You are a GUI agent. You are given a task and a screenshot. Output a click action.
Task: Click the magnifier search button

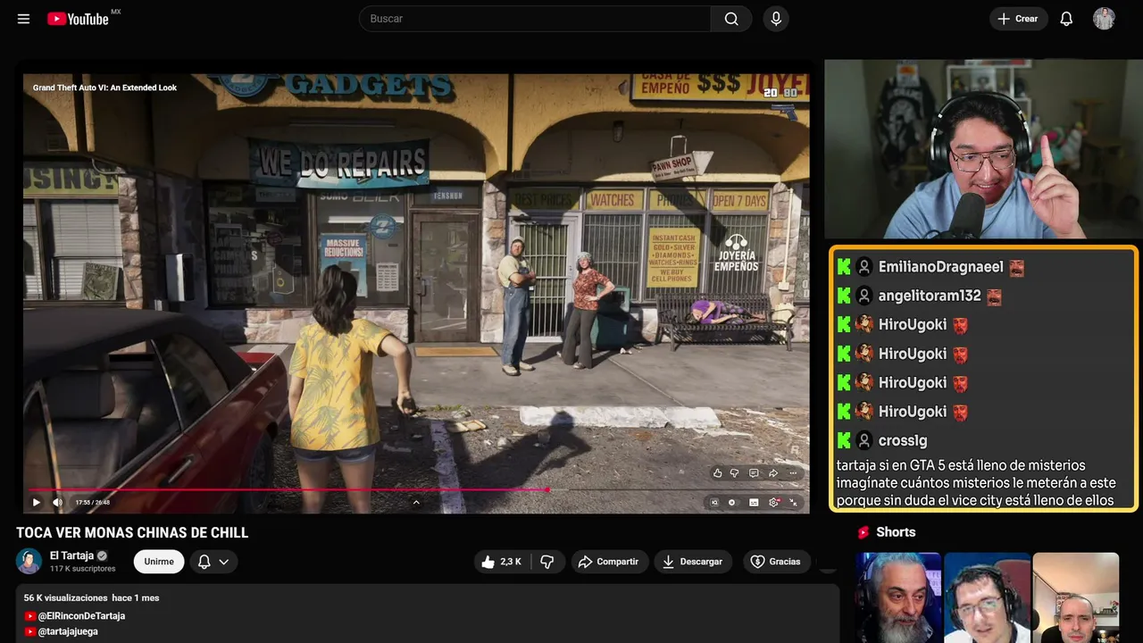pos(731,19)
